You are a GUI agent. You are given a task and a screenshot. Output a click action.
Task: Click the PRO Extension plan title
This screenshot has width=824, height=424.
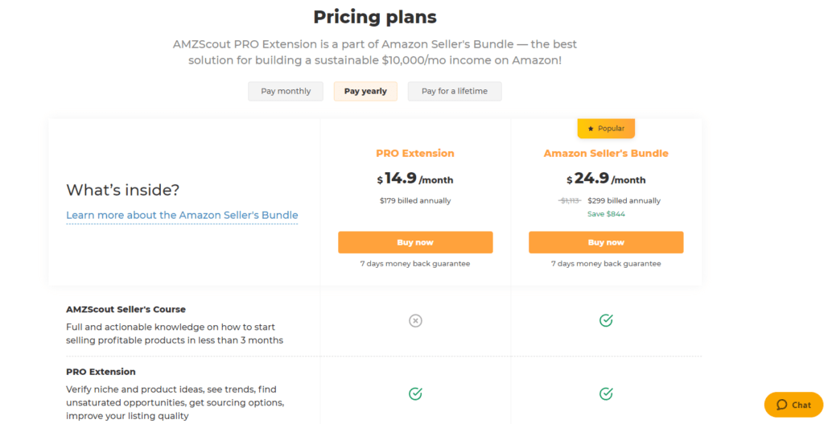(415, 154)
